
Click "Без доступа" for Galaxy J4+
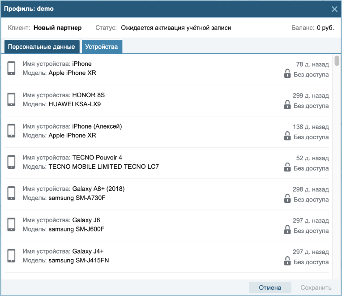pos(311,262)
